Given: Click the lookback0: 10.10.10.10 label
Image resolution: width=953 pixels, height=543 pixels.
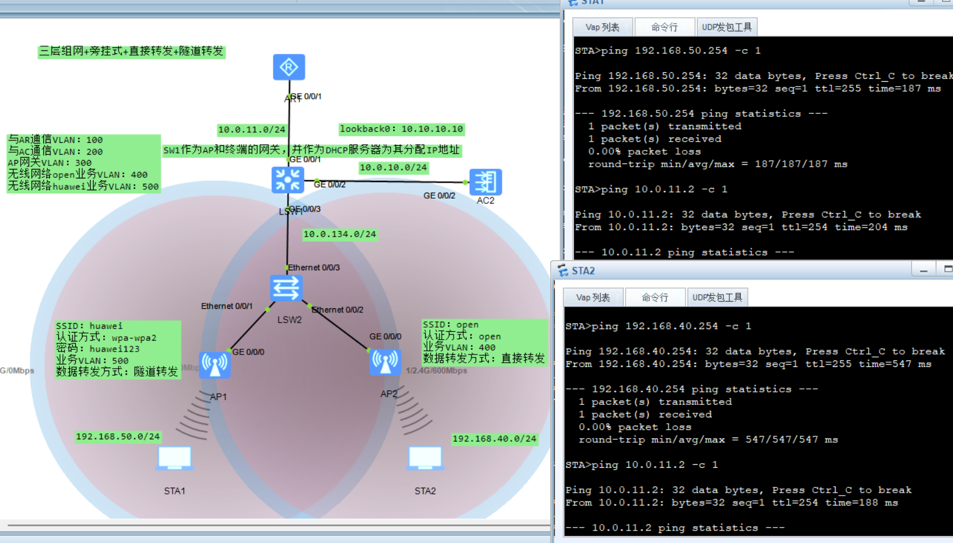Looking at the screenshot, I should 401,129.
